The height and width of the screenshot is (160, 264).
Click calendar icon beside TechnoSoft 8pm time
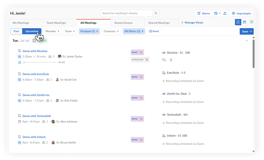click(19, 121)
